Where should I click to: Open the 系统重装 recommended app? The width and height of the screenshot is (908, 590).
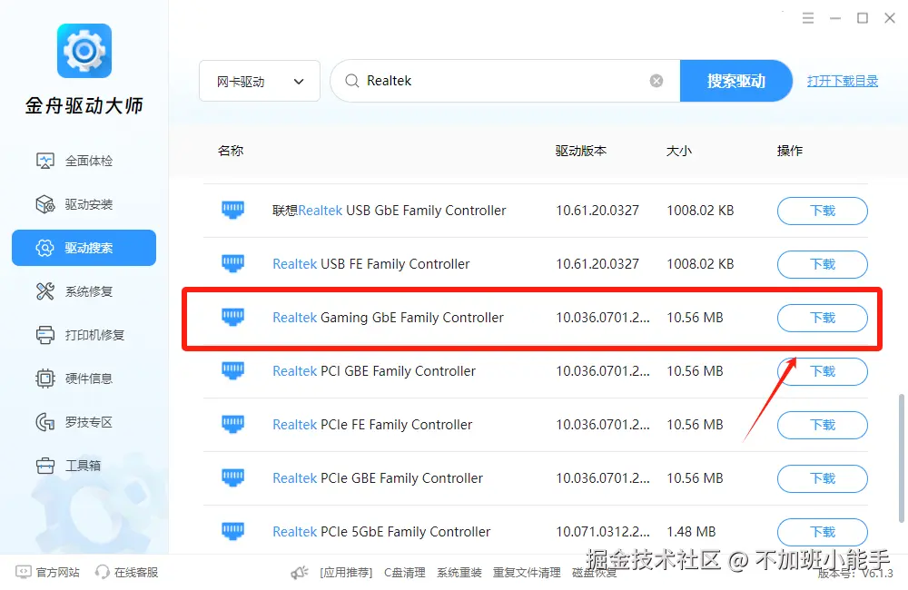coord(459,573)
